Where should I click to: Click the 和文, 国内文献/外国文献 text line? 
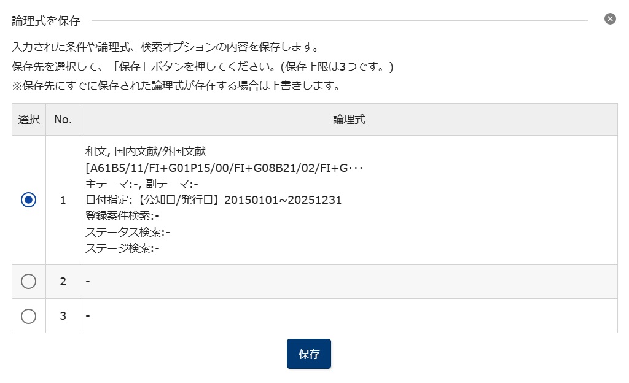(x=146, y=151)
